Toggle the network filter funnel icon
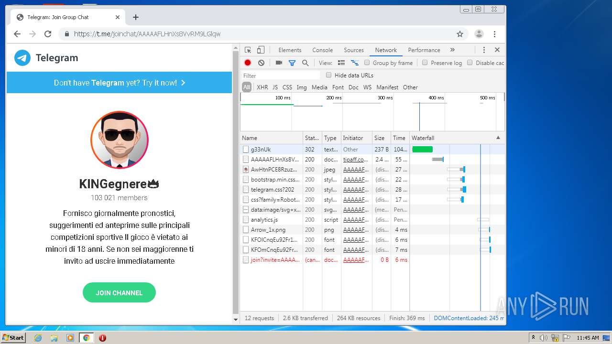Viewport: 612px width, 344px height. pyautogui.click(x=292, y=63)
